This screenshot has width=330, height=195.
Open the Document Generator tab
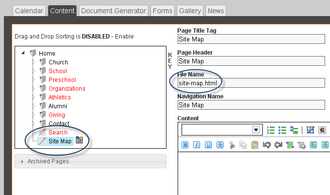pyautogui.click(x=113, y=11)
